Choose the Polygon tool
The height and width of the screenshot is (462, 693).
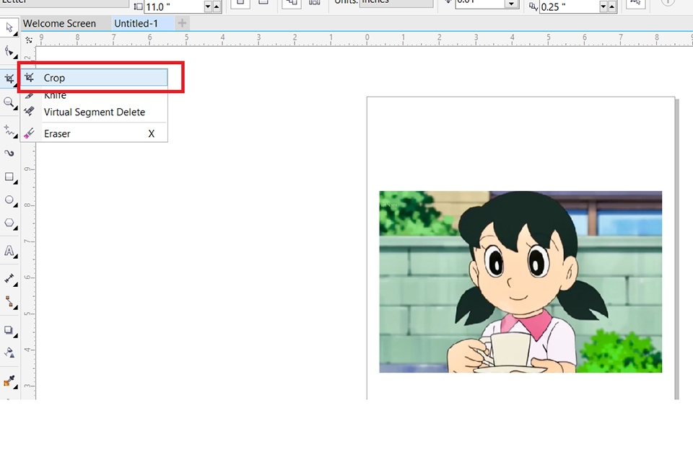click(9, 223)
